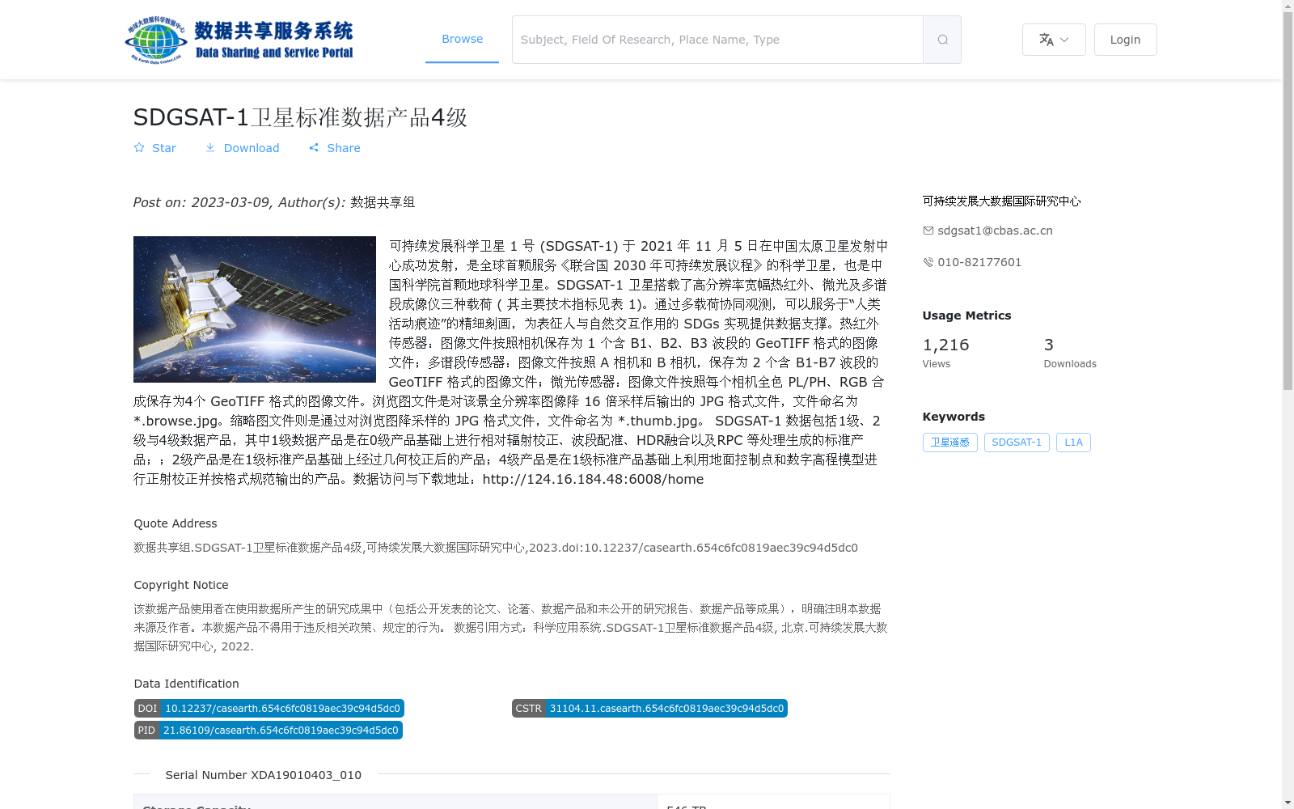Screen dimensions: 1294x809
Task: Click the Download label link
Action: [x=252, y=148]
